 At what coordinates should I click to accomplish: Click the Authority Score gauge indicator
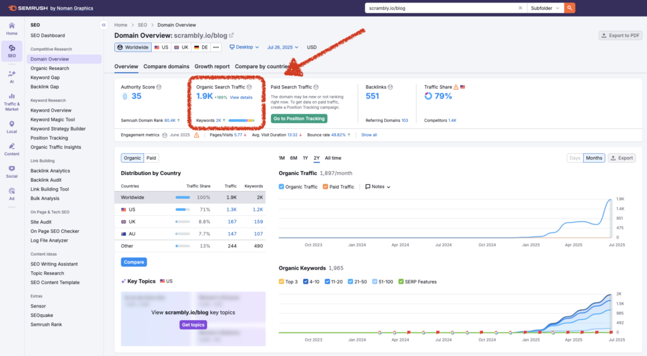coord(124,97)
